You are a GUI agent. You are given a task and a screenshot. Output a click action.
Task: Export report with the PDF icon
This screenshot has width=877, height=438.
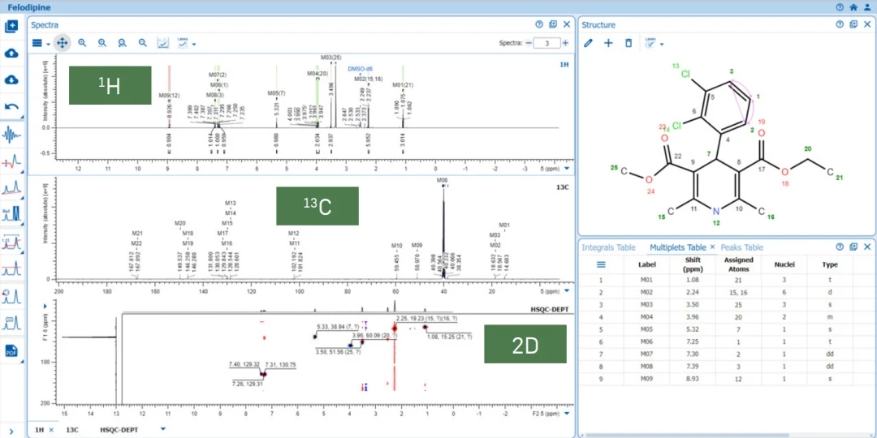tap(11, 351)
